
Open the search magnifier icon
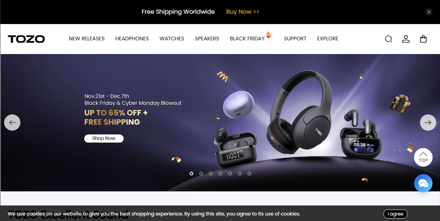[388, 39]
